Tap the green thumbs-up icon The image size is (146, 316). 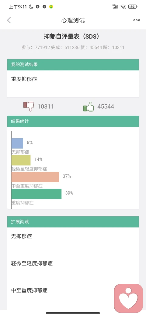tap(89, 106)
